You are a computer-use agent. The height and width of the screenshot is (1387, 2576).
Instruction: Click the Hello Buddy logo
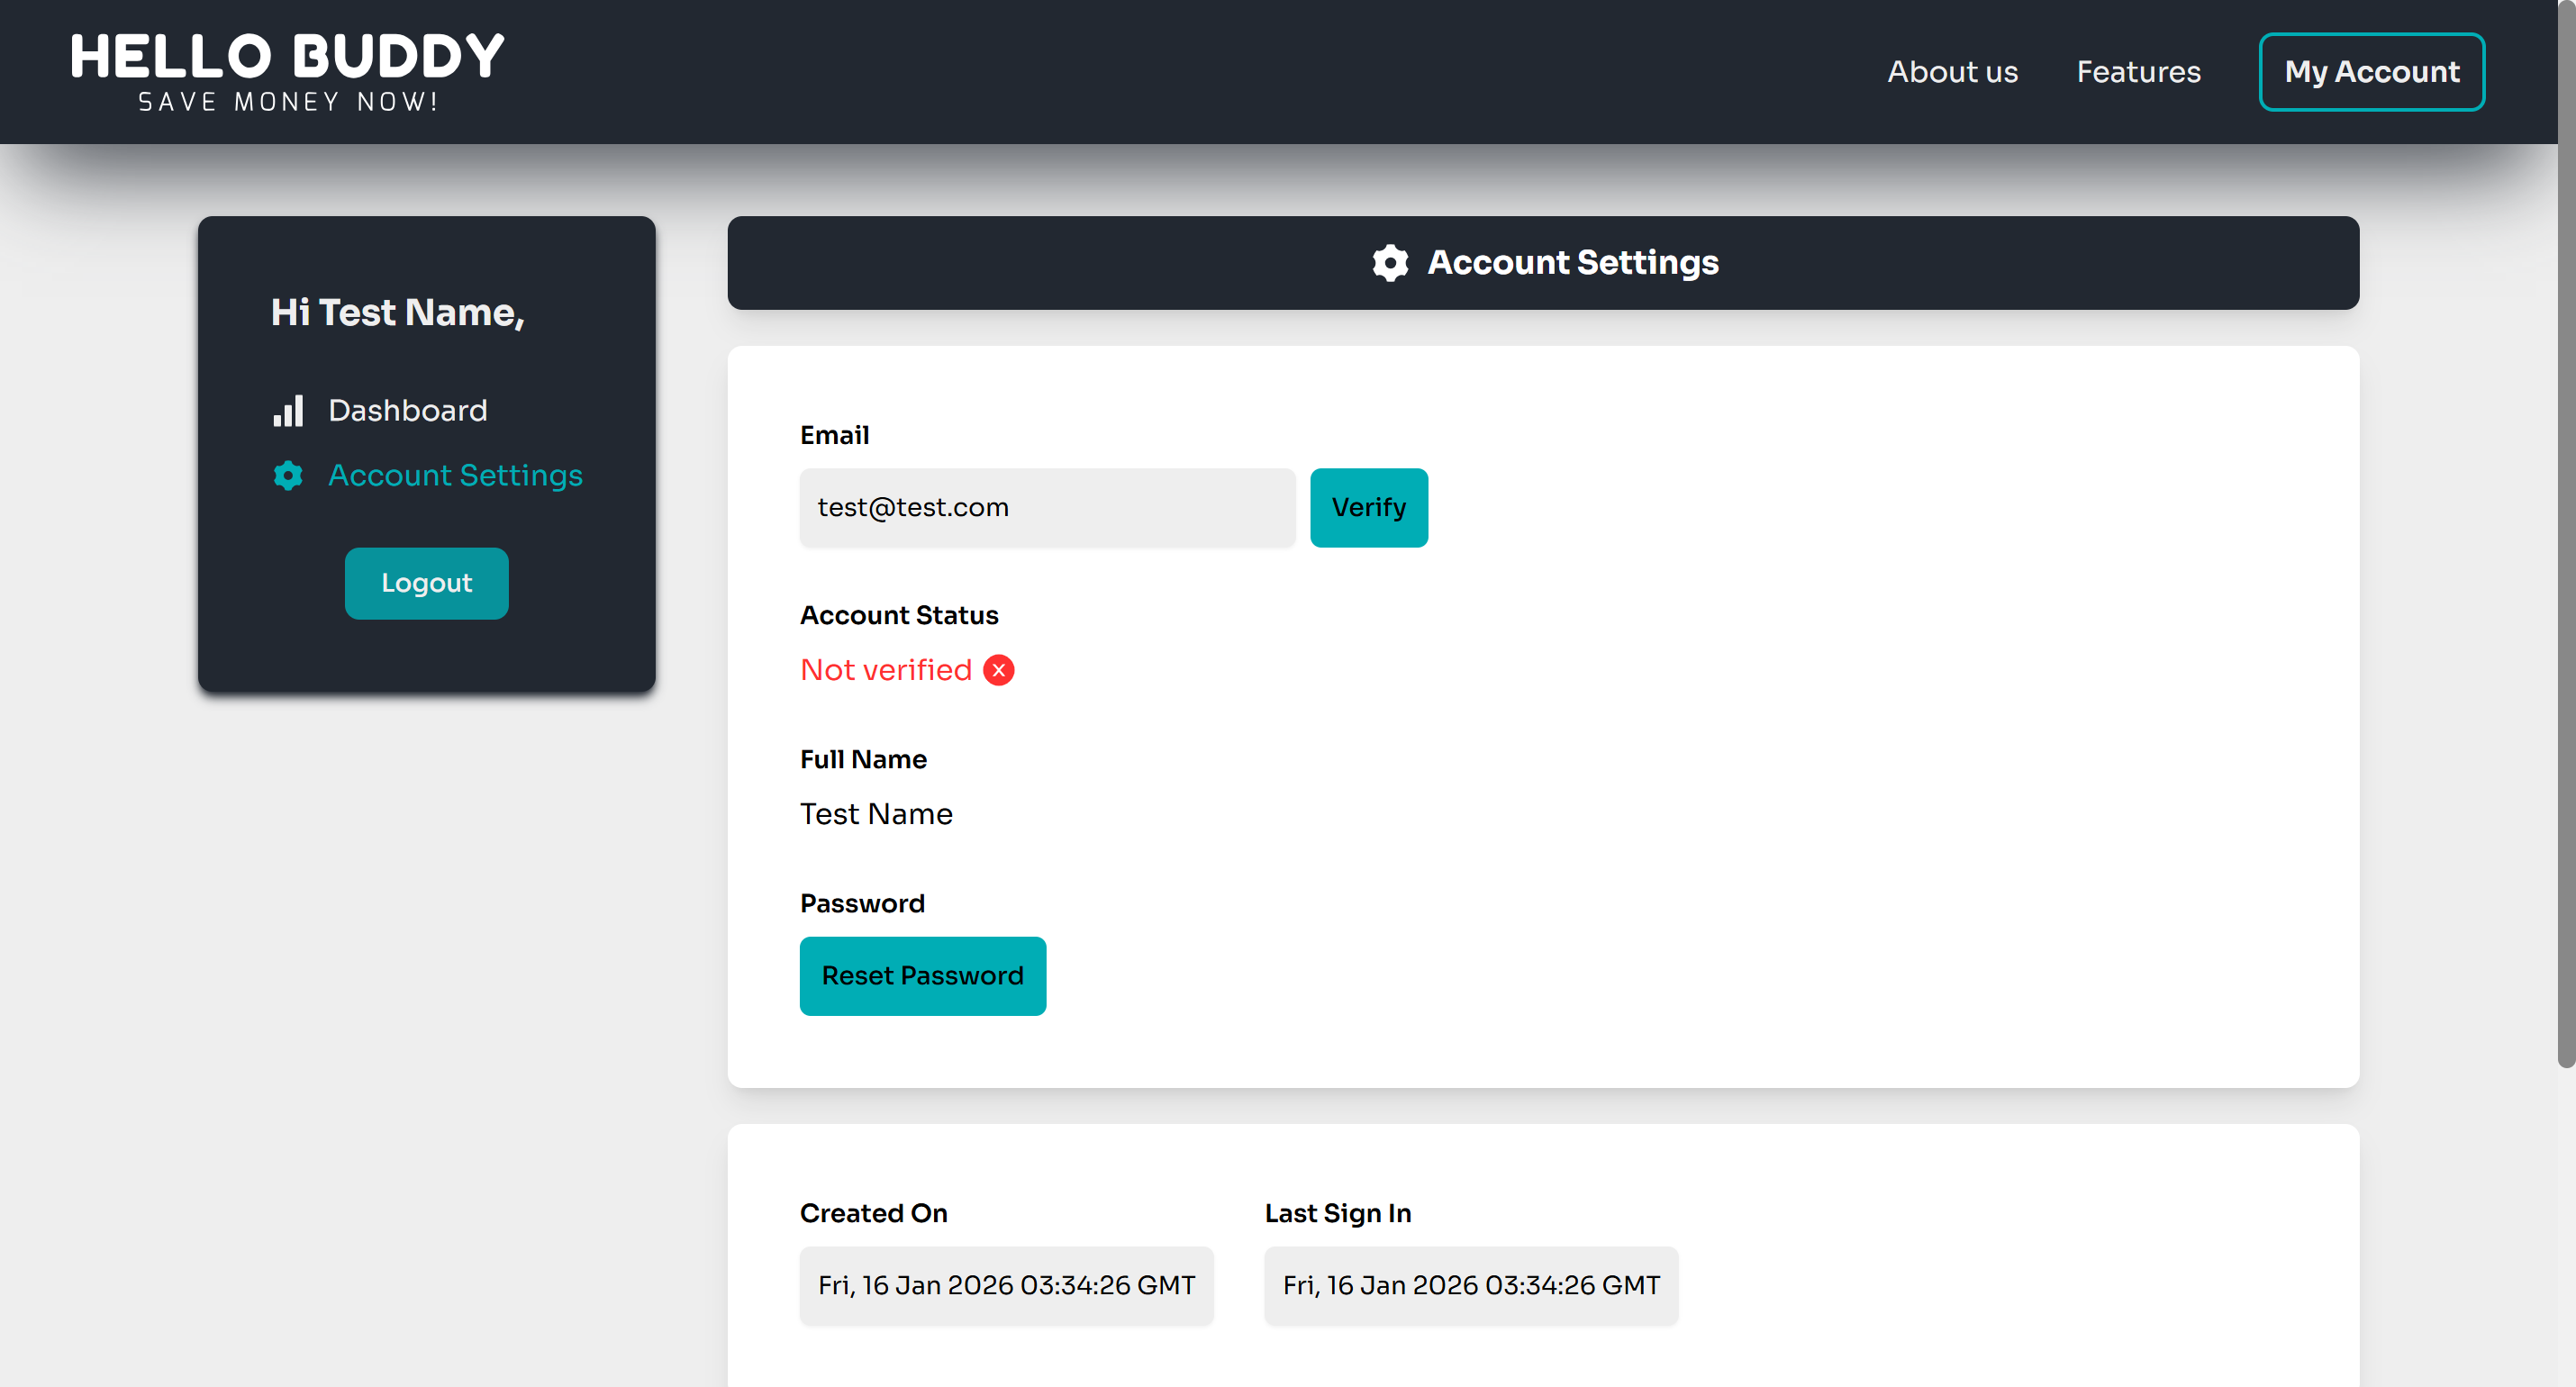[x=288, y=72]
